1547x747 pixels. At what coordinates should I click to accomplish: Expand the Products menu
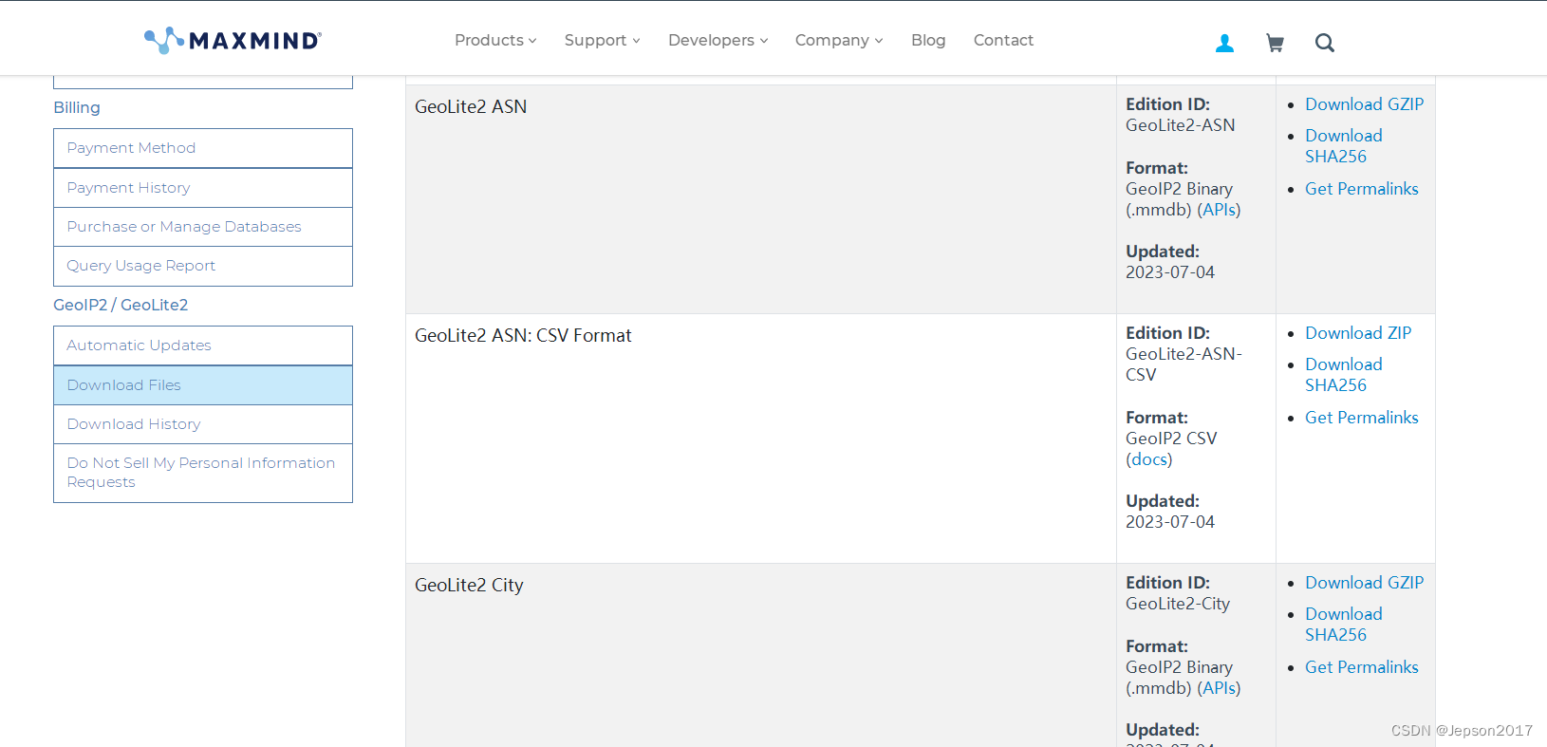pos(495,40)
